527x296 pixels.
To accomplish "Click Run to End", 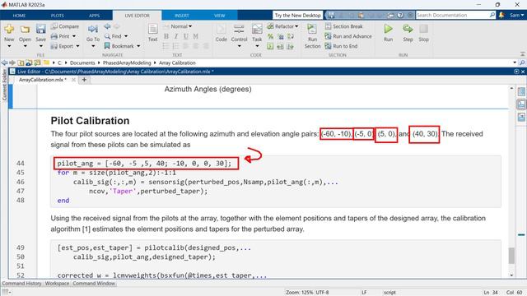I will pyautogui.click(x=341, y=46).
